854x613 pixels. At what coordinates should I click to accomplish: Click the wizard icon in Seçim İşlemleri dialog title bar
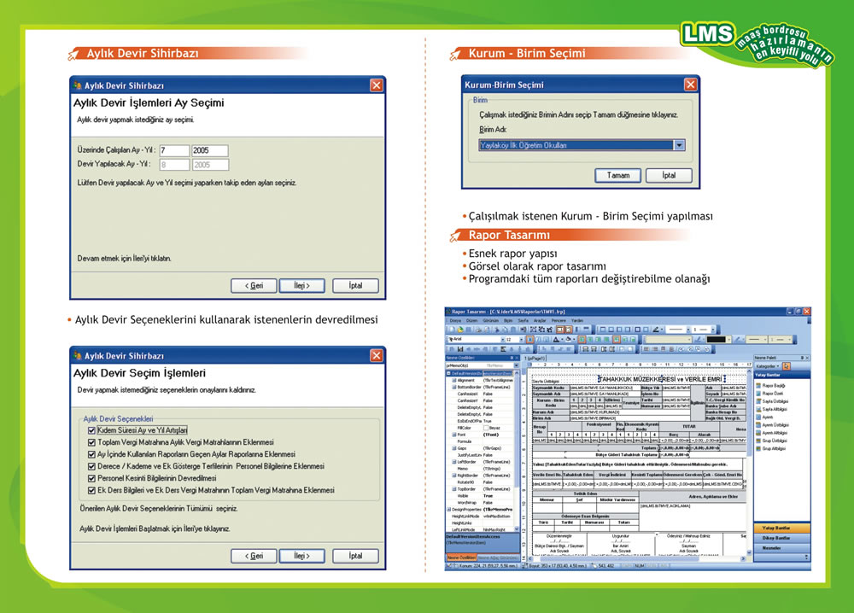[78, 355]
